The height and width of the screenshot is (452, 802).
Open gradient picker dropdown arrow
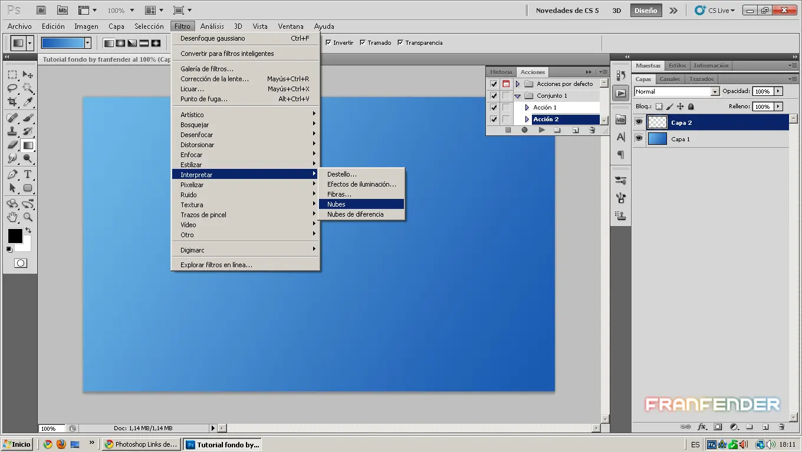tap(88, 42)
